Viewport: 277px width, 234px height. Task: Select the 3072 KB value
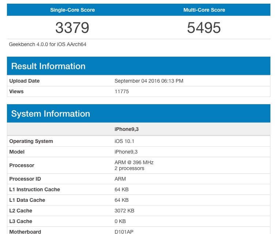pos(124,211)
